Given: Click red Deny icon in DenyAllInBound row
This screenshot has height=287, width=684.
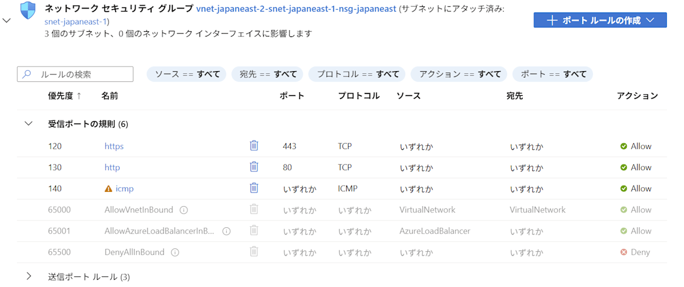Looking at the screenshot, I should 624,252.
